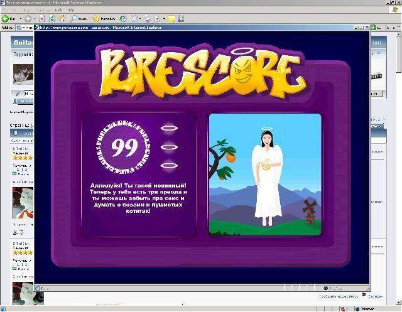Open the Edit icon dropdown arrow

[x=164, y=19]
